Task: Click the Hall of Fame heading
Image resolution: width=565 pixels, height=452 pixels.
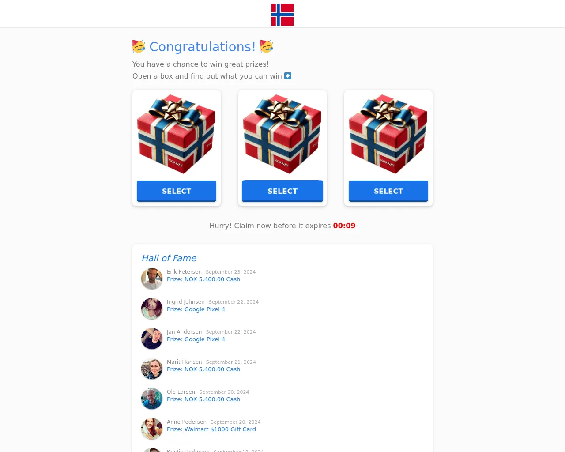Action: click(x=169, y=258)
